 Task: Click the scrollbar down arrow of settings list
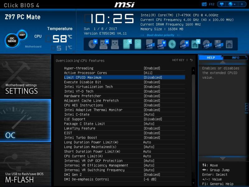[x=193, y=183]
